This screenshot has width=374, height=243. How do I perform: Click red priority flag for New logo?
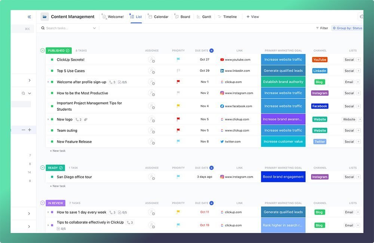tap(178, 119)
